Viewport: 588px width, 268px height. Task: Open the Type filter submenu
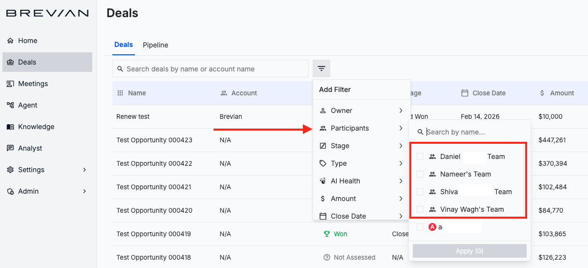coord(362,163)
